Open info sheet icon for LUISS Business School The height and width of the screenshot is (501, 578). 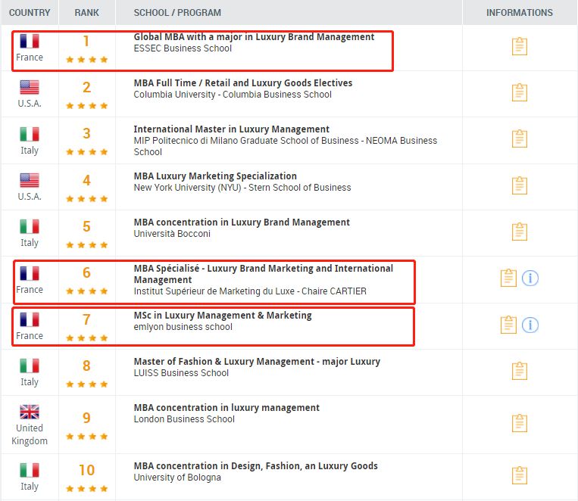click(x=520, y=371)
